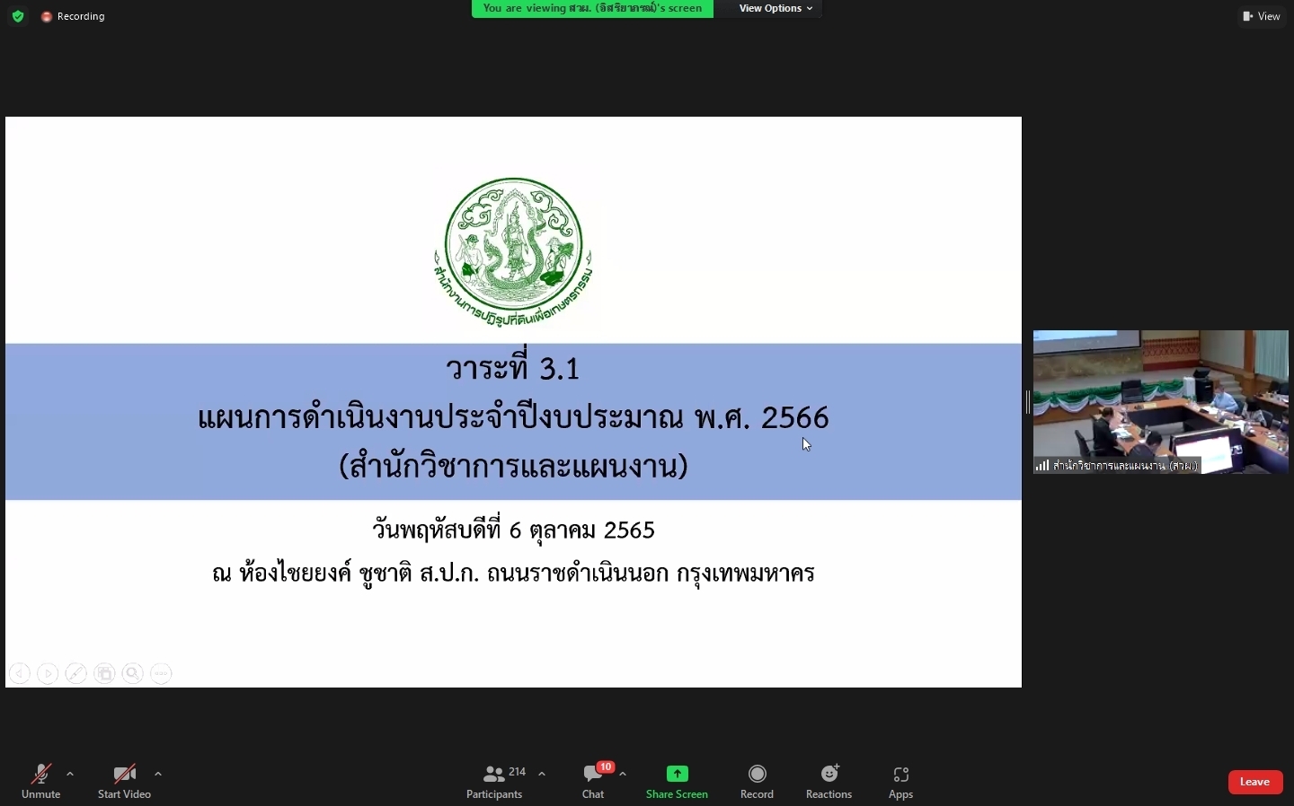Viewport: 1294px width, 806px height.
Task: Click the zoom magnifier slide control
Action: (133, 673)
